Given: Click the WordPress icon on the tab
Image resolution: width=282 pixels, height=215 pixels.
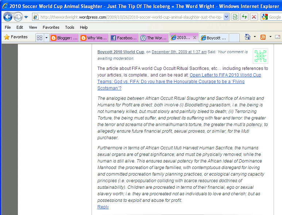Looking at the screenshot, I should tap(143, 38).
